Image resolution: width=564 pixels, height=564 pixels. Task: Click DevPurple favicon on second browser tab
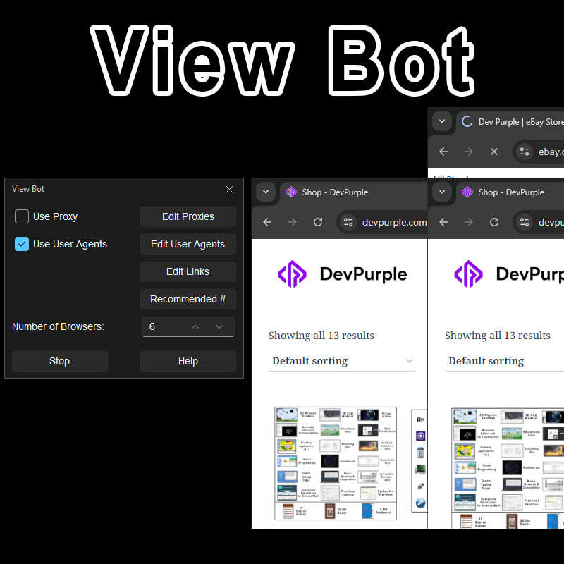point(467,192)
